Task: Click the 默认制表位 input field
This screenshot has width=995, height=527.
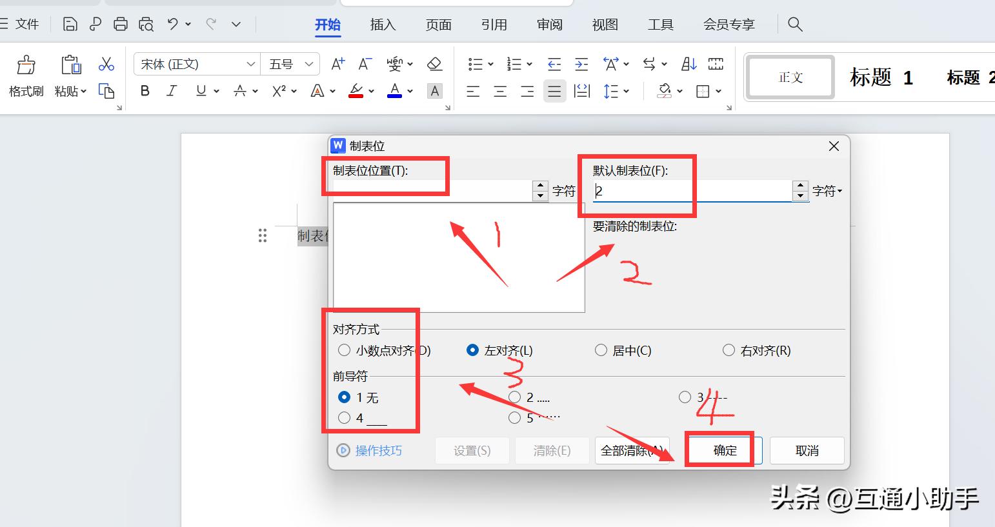Action: pos(692,191)
